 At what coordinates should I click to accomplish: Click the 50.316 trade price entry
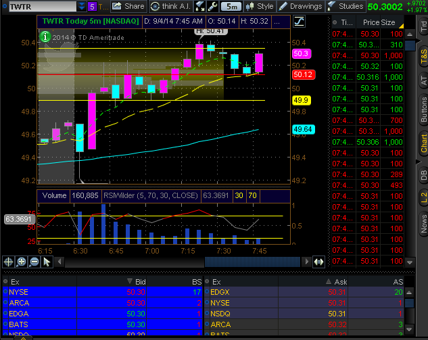(x=368, y=77)
